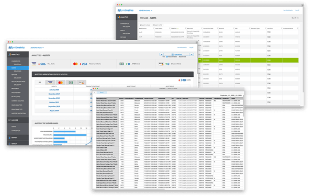
Task: Open Refunds in the dashboard sidebar
Action: coord(14,75)
